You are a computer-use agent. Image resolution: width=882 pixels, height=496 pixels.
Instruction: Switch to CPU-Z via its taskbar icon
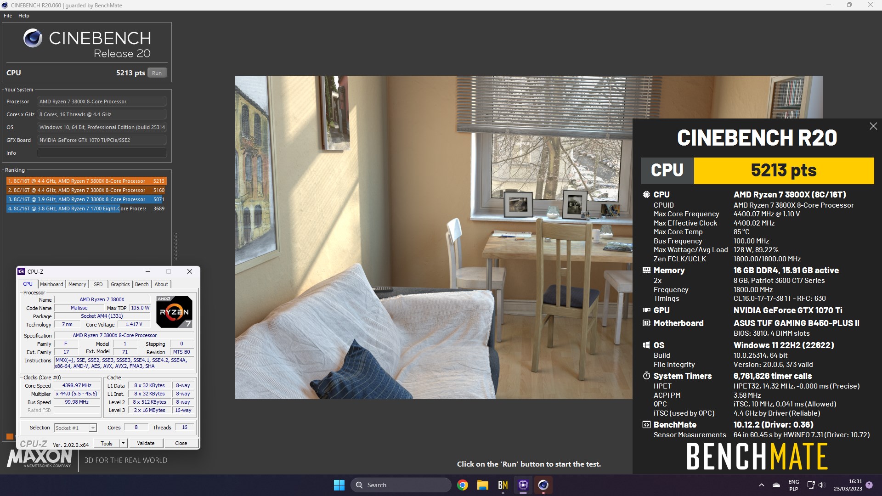click(x=523, y=485)
